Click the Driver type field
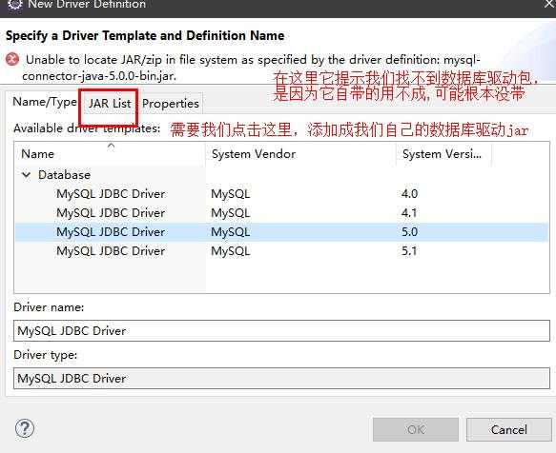Viewport: 556px width, 453px height. click(281, 378)
